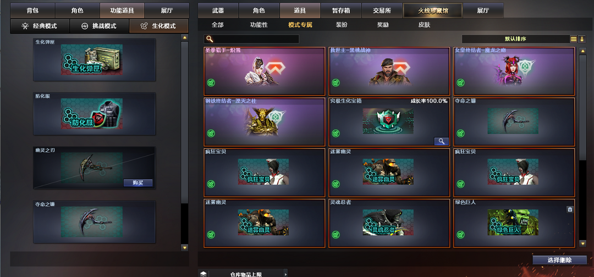Expand the 仓库物品上限 arrow

[285, 274]
